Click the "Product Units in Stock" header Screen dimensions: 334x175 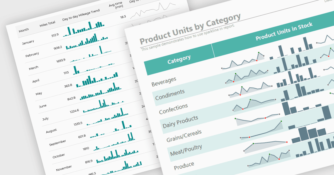[x=284, y=31]
